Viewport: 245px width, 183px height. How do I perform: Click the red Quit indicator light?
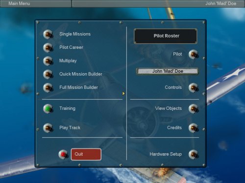click(63, 154)
